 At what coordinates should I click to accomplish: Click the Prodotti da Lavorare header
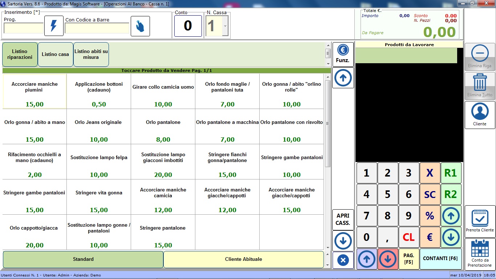[409, 45]
